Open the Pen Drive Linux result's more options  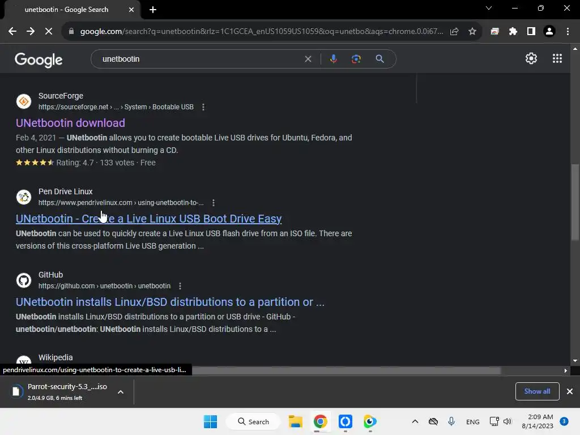tap(214, 203)
